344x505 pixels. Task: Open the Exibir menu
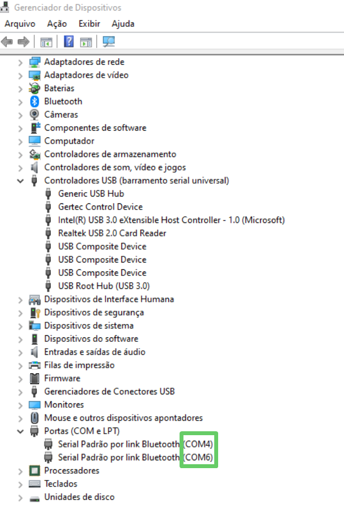(x=89, y=24)
